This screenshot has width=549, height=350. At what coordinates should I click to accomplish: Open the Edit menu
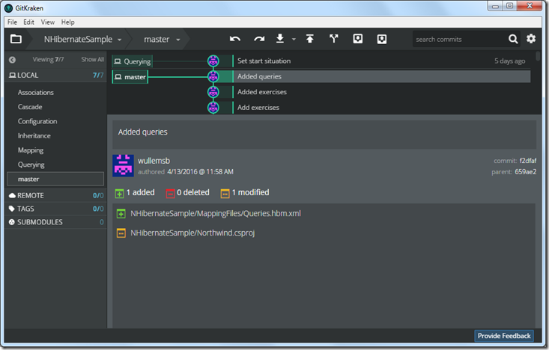[x=28, y=22]
